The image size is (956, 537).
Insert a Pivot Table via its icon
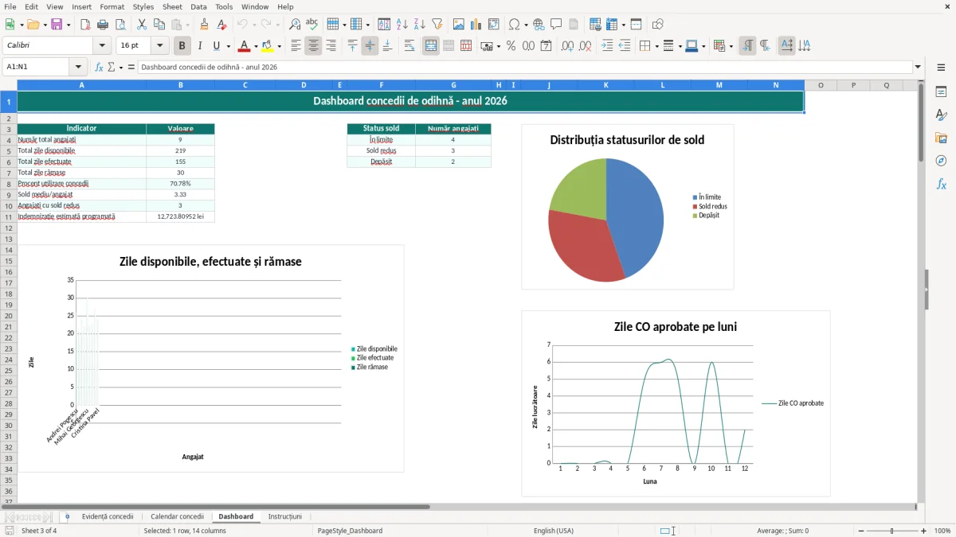[494, 25]
